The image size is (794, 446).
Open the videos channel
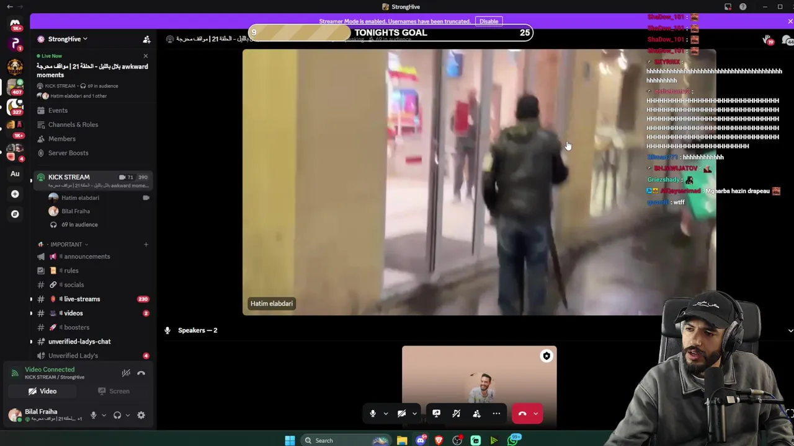pyautogui.click(x=92, y=313)
